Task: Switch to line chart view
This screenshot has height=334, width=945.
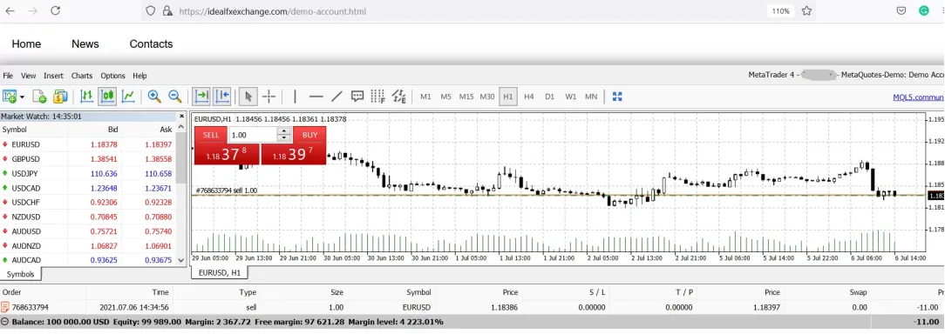Action: (x=128, y=97)
